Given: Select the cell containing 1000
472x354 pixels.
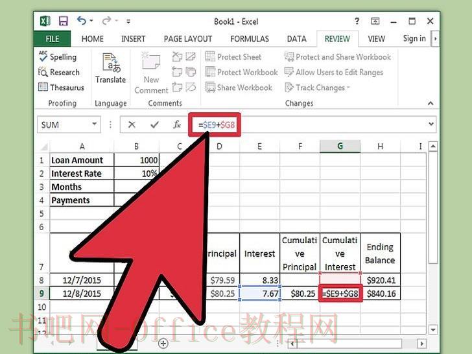Looking at the screenshot, I should point(137,160).
